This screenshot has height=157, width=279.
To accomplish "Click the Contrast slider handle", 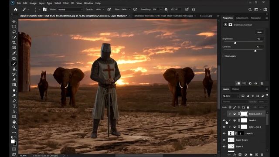I will (255, 51).
